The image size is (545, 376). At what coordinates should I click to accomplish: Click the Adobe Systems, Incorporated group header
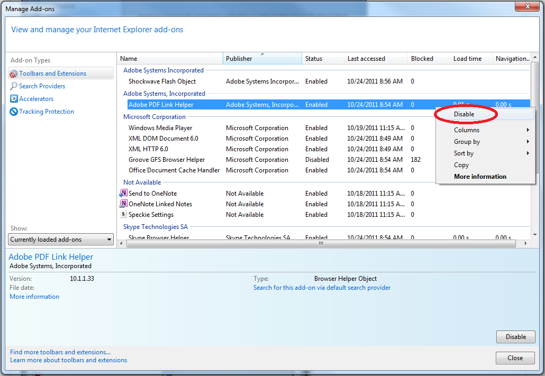(x=164, y=94)
